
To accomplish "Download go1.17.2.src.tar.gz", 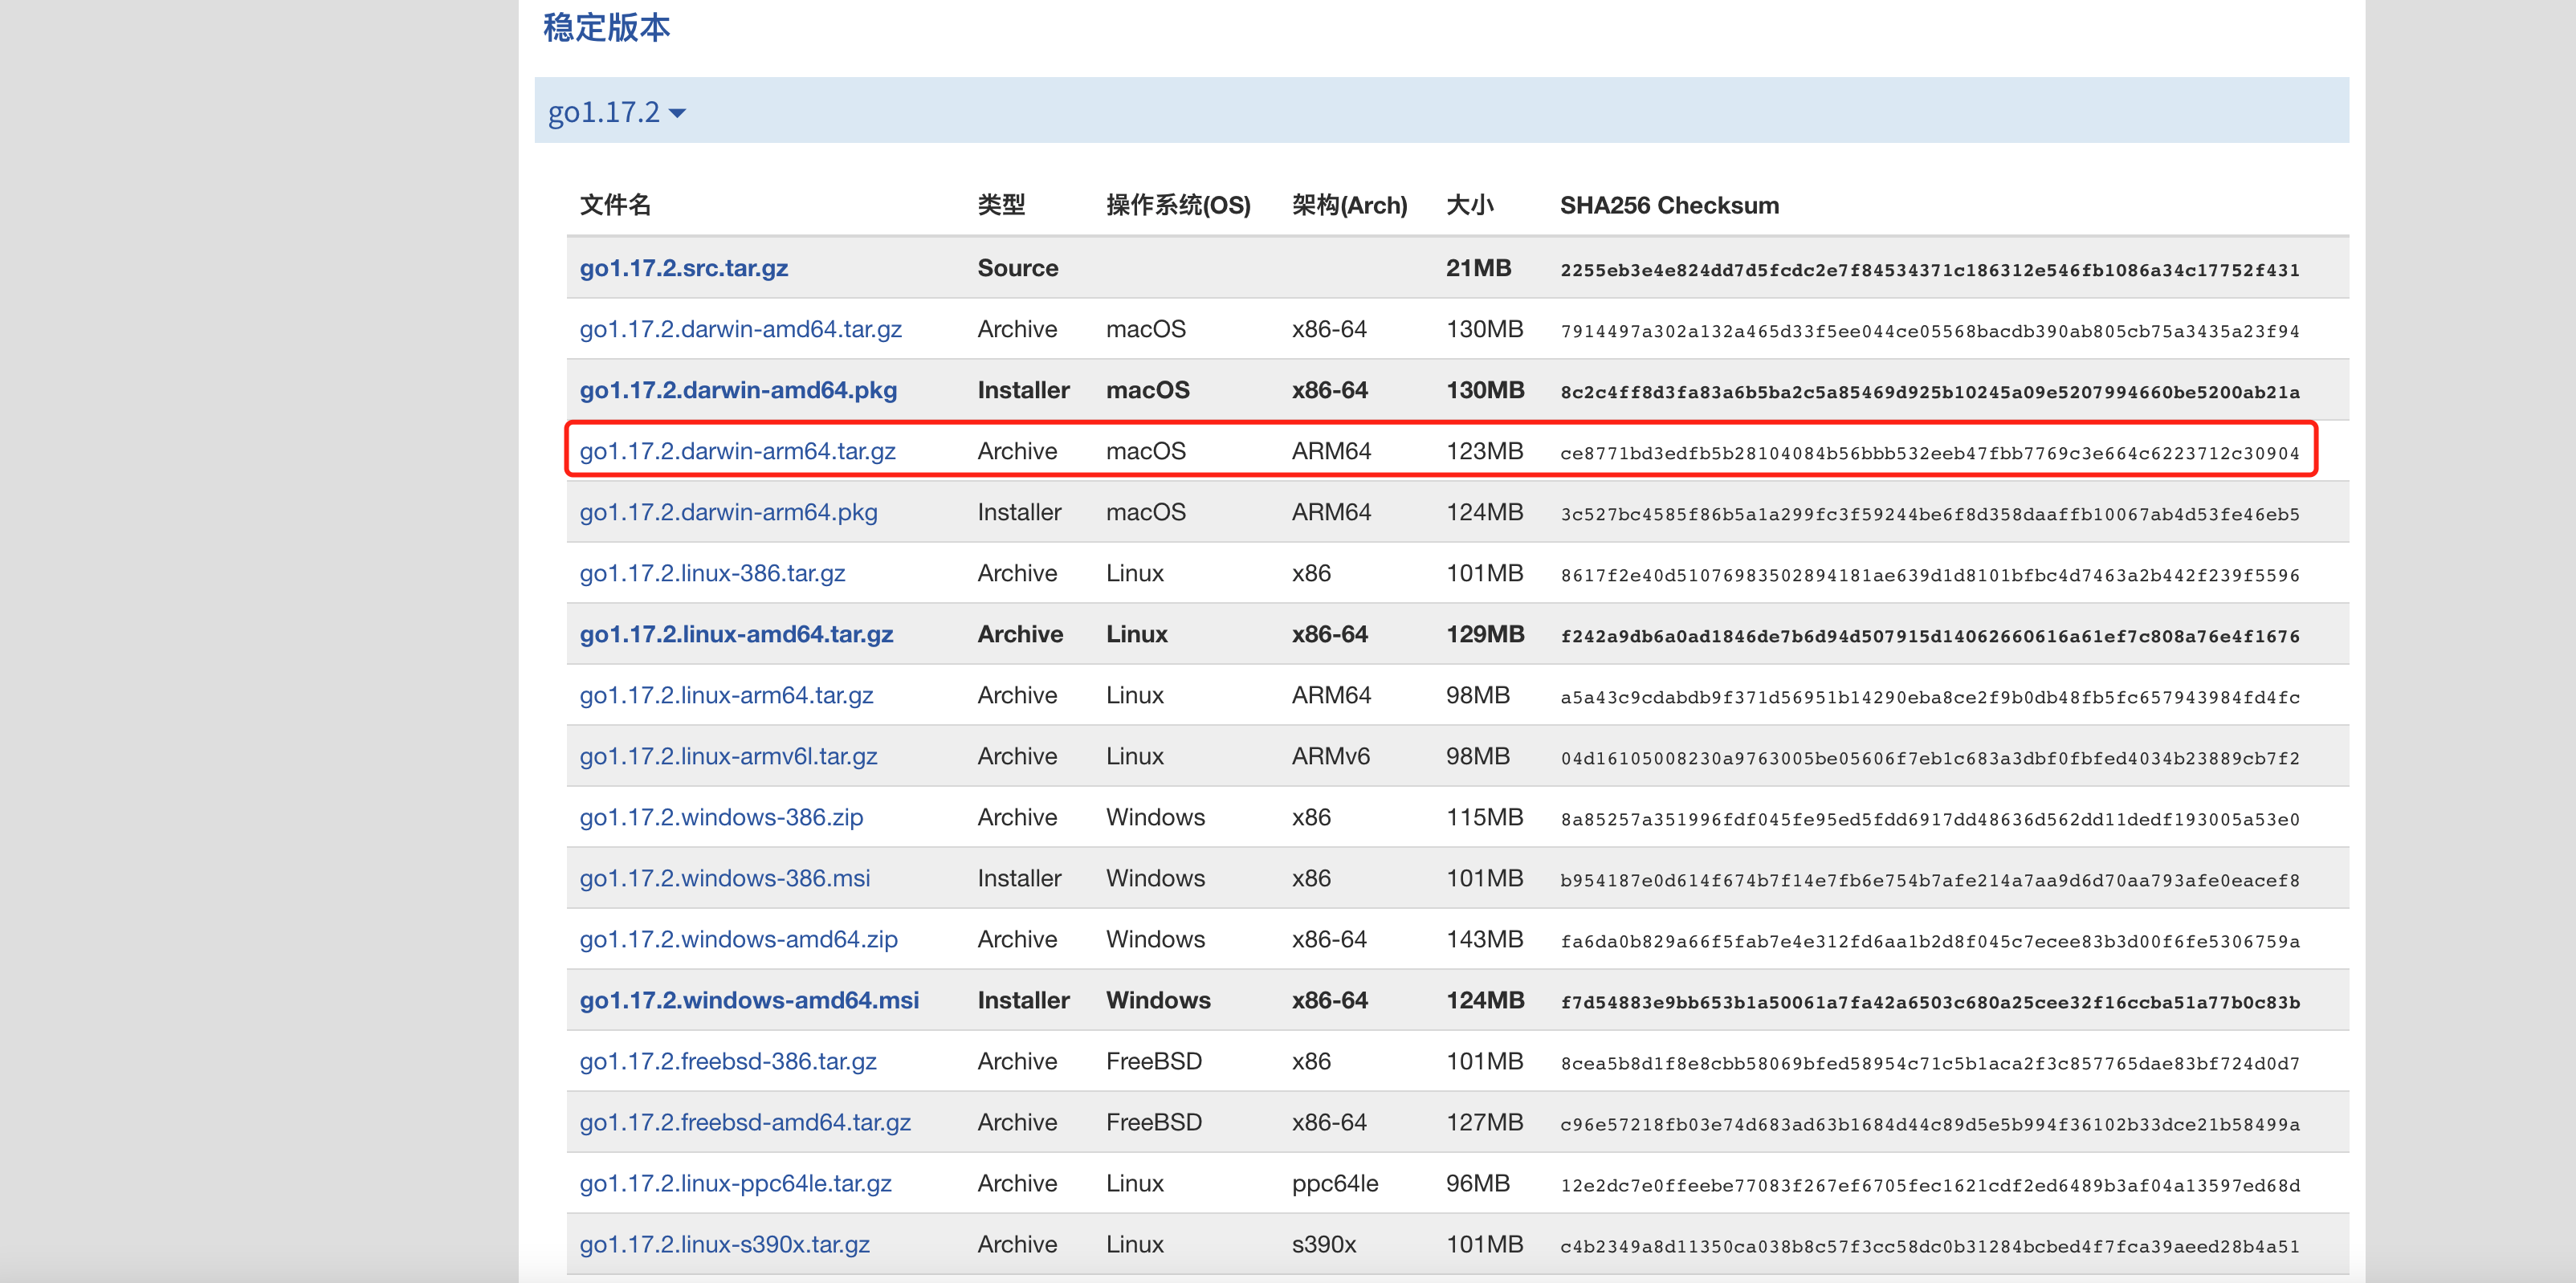I will (683, 268).
